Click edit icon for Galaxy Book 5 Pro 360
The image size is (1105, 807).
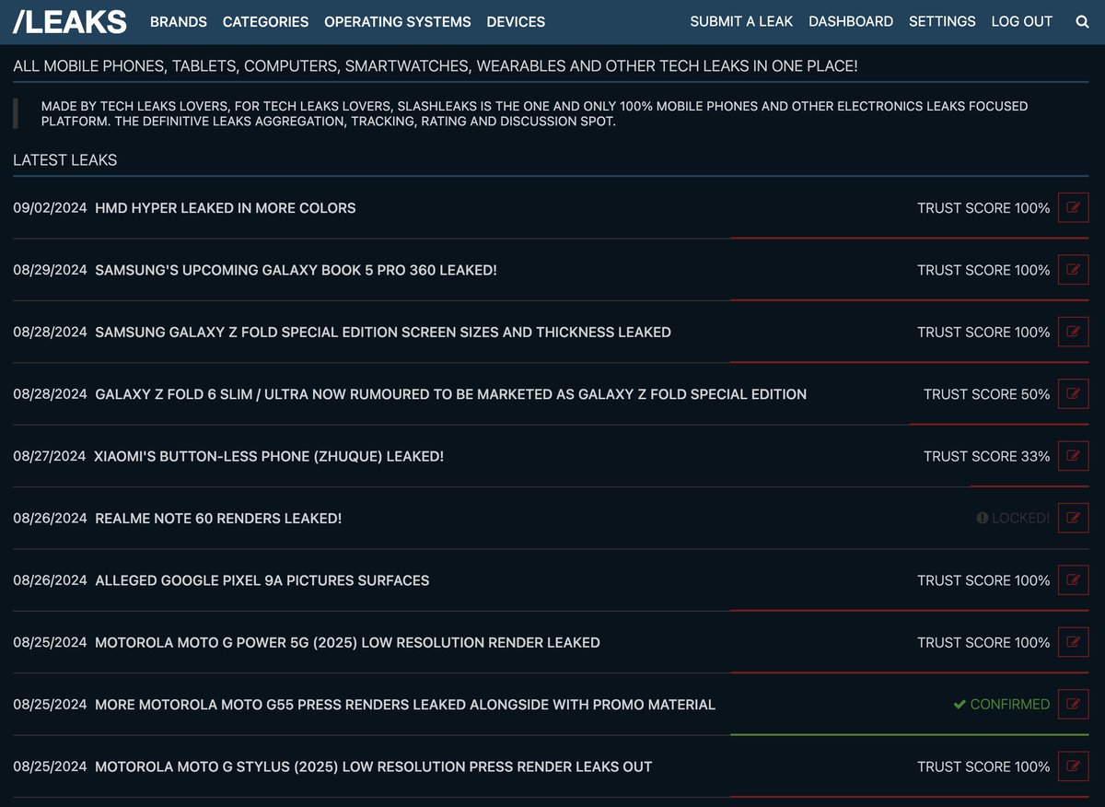1073,270
